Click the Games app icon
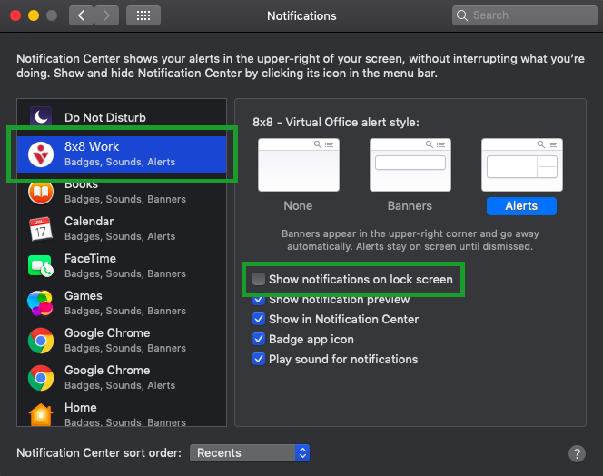603x476 pixels. click(40, 302)
